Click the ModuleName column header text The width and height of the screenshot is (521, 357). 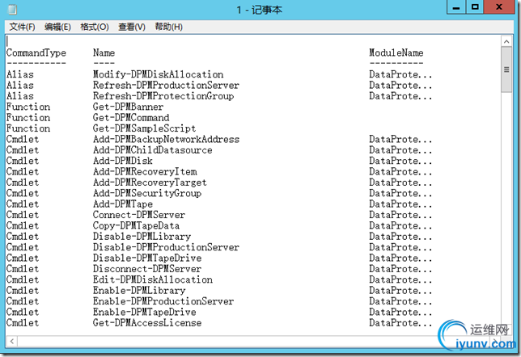tap(396, 52)
